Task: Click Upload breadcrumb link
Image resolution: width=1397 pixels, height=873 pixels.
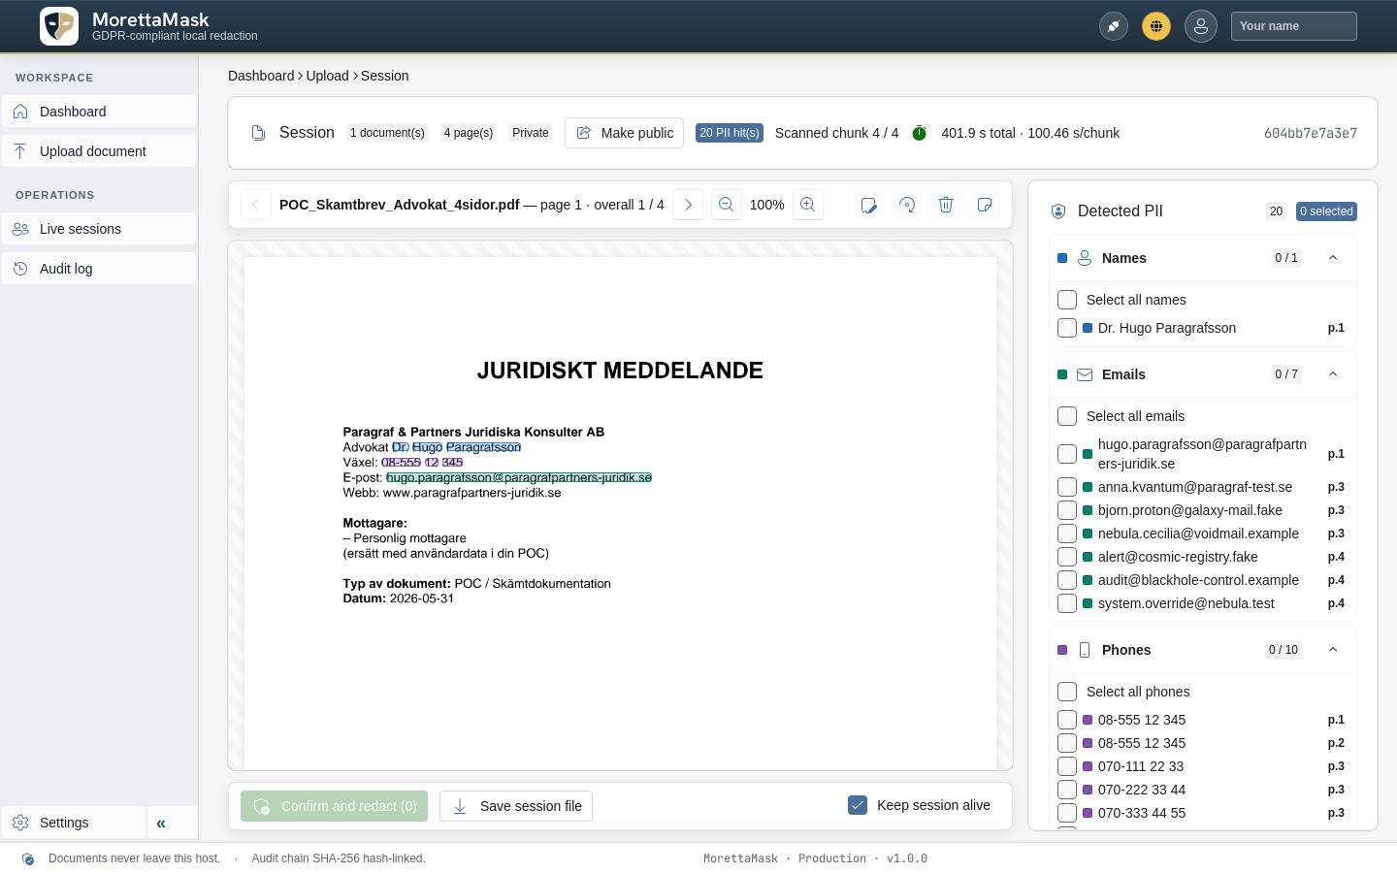Action: coord(327,76)
